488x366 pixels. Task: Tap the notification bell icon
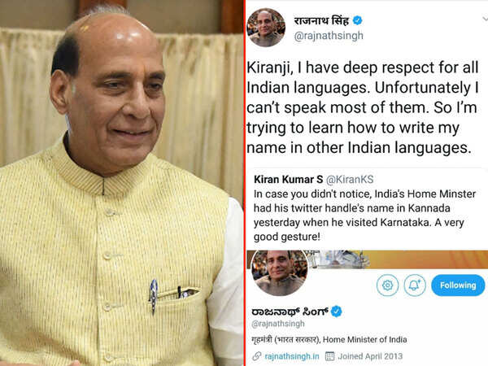(415, 285)
